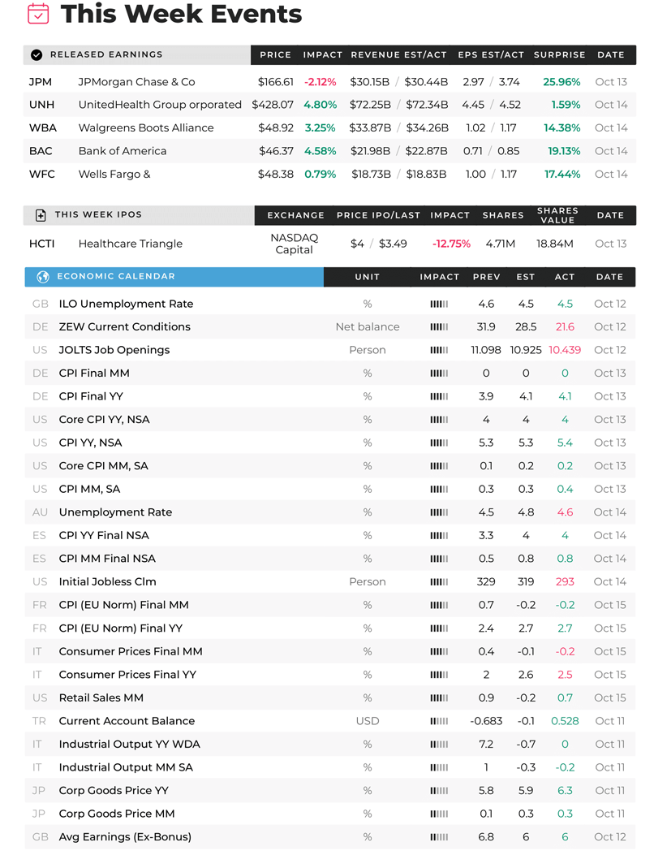Image resolution: width=654 pixels, height=868 pixels.
Task: Click impact bars for Initial Jobless Clm
Action: pos(439,582)
